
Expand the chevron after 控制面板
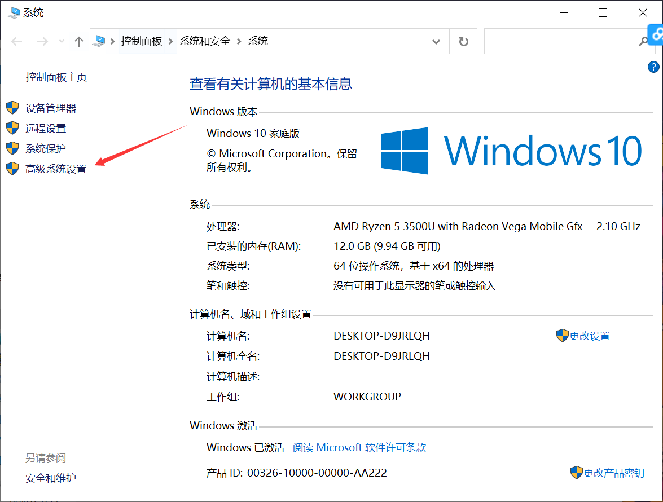171,41
